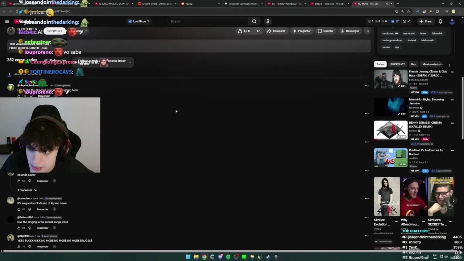
Task: Save video with the Guardar button
Action: 326,31
